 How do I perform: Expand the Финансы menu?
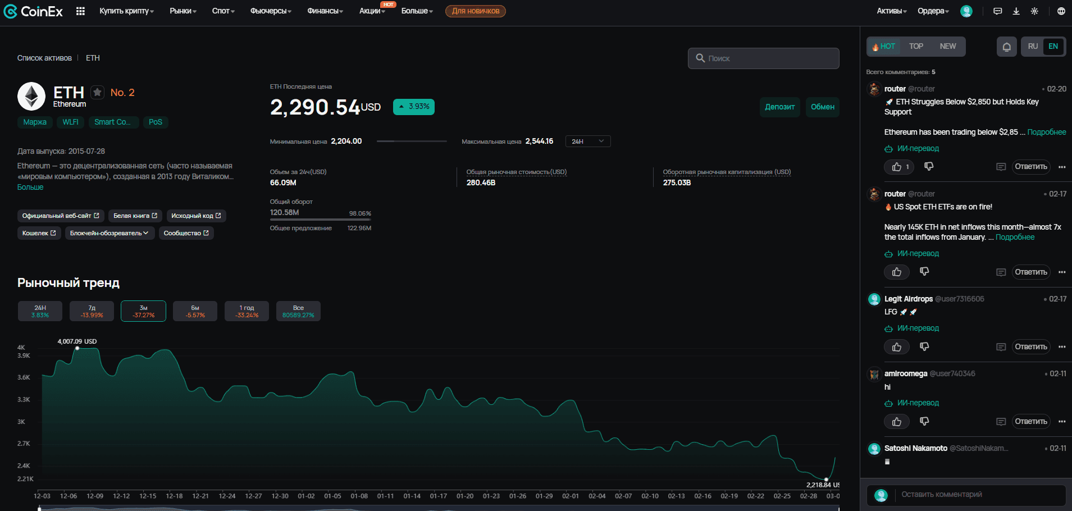325,11
